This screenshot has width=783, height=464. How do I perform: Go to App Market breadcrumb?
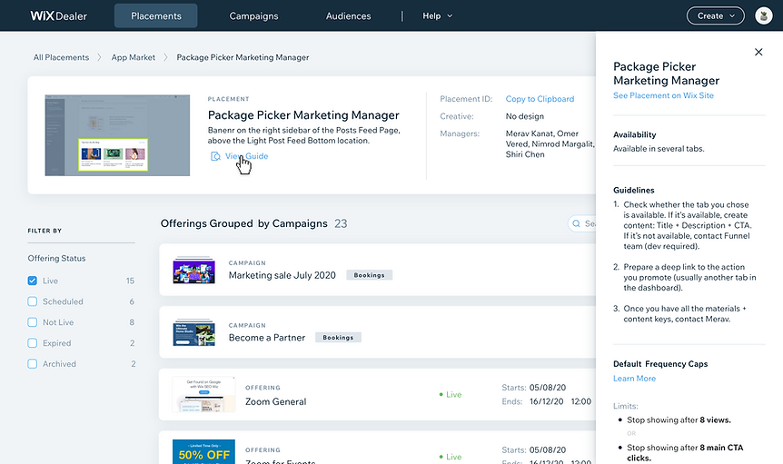click(x=134, y=57)
